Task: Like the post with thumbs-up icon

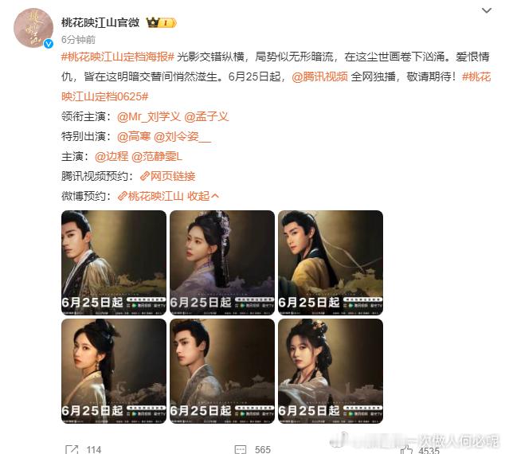Action: coord(406,449)
